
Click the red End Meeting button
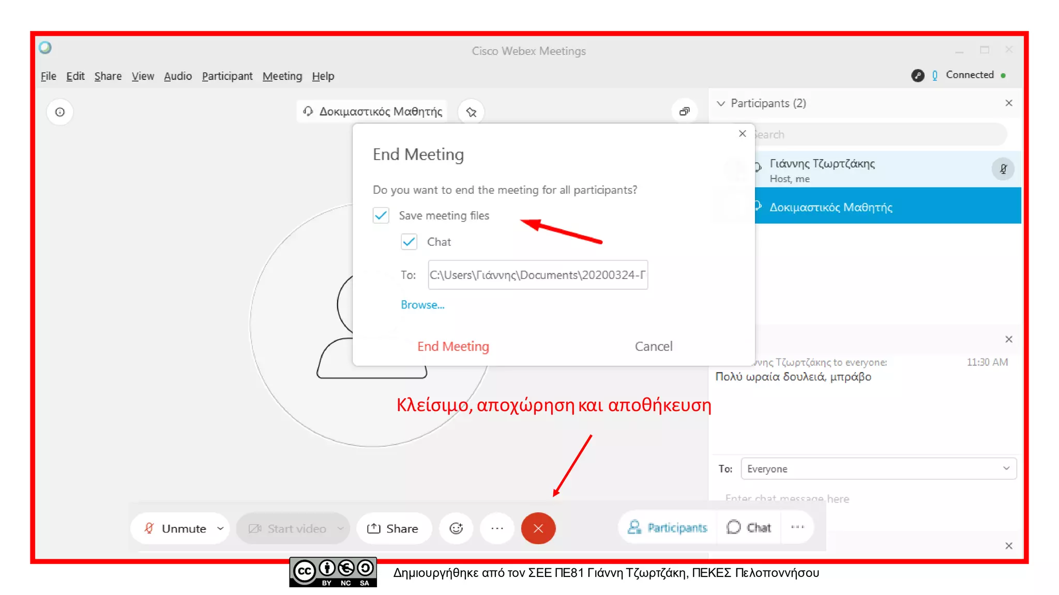click(453, 346)
